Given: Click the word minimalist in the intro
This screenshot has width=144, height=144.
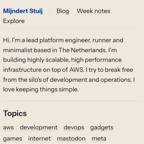Looking at the screenshot, I should click(18, 50).
